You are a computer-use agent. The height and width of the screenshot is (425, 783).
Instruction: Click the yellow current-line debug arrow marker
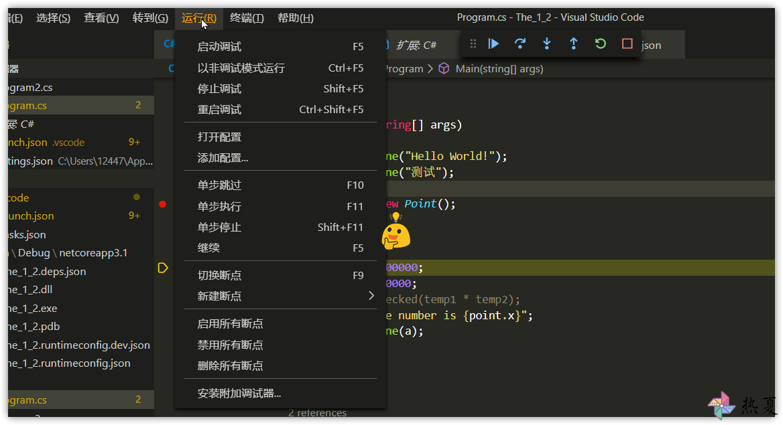[x=163, y=268]
